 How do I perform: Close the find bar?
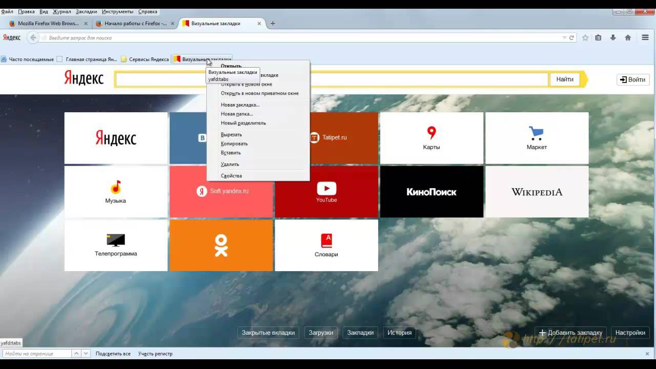(x=647, y=354)
